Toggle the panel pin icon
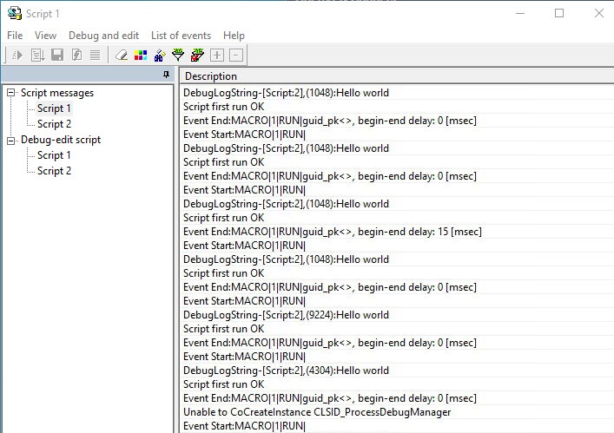Image resolution: width=614 pixels, height=433 pixels. tap(167, 75)
